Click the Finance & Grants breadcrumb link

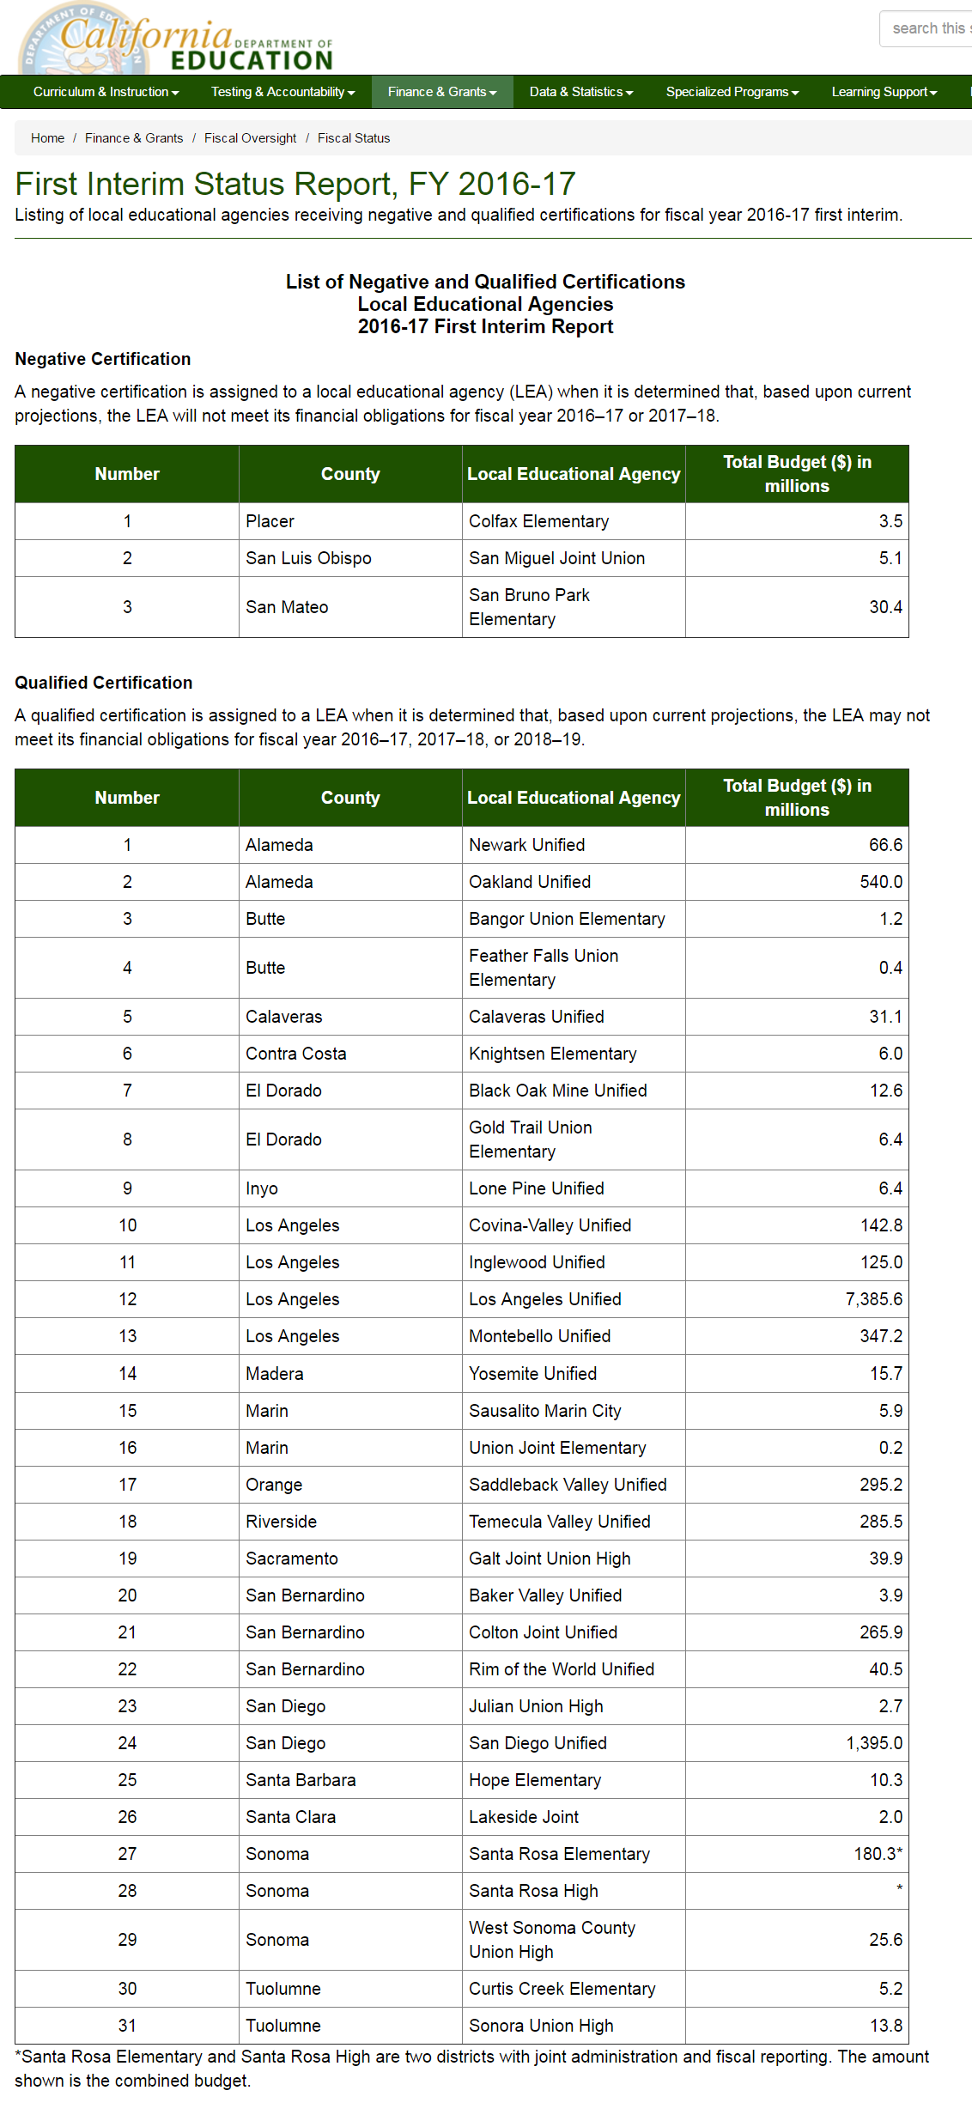(x=134, y=138)
